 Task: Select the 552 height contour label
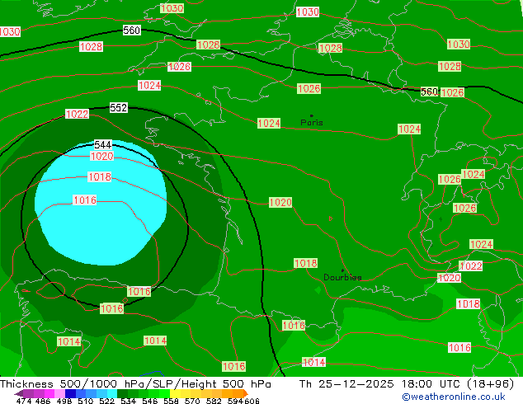coord(119,108)
